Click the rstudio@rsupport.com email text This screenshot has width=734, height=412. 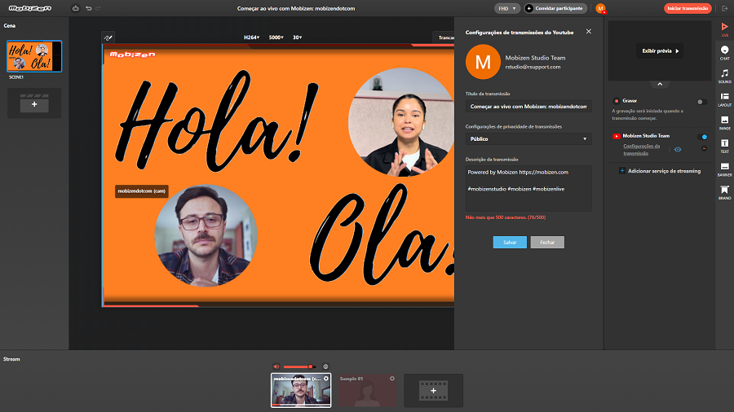click(533, 67)
